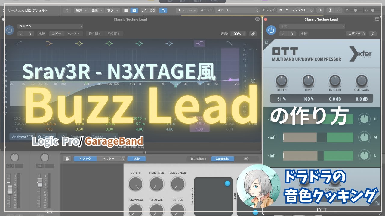Click the OTT OUT GAIN knob
Image resolution: width=385 pixels, height=216 pixels.
(x=362, y=80)
